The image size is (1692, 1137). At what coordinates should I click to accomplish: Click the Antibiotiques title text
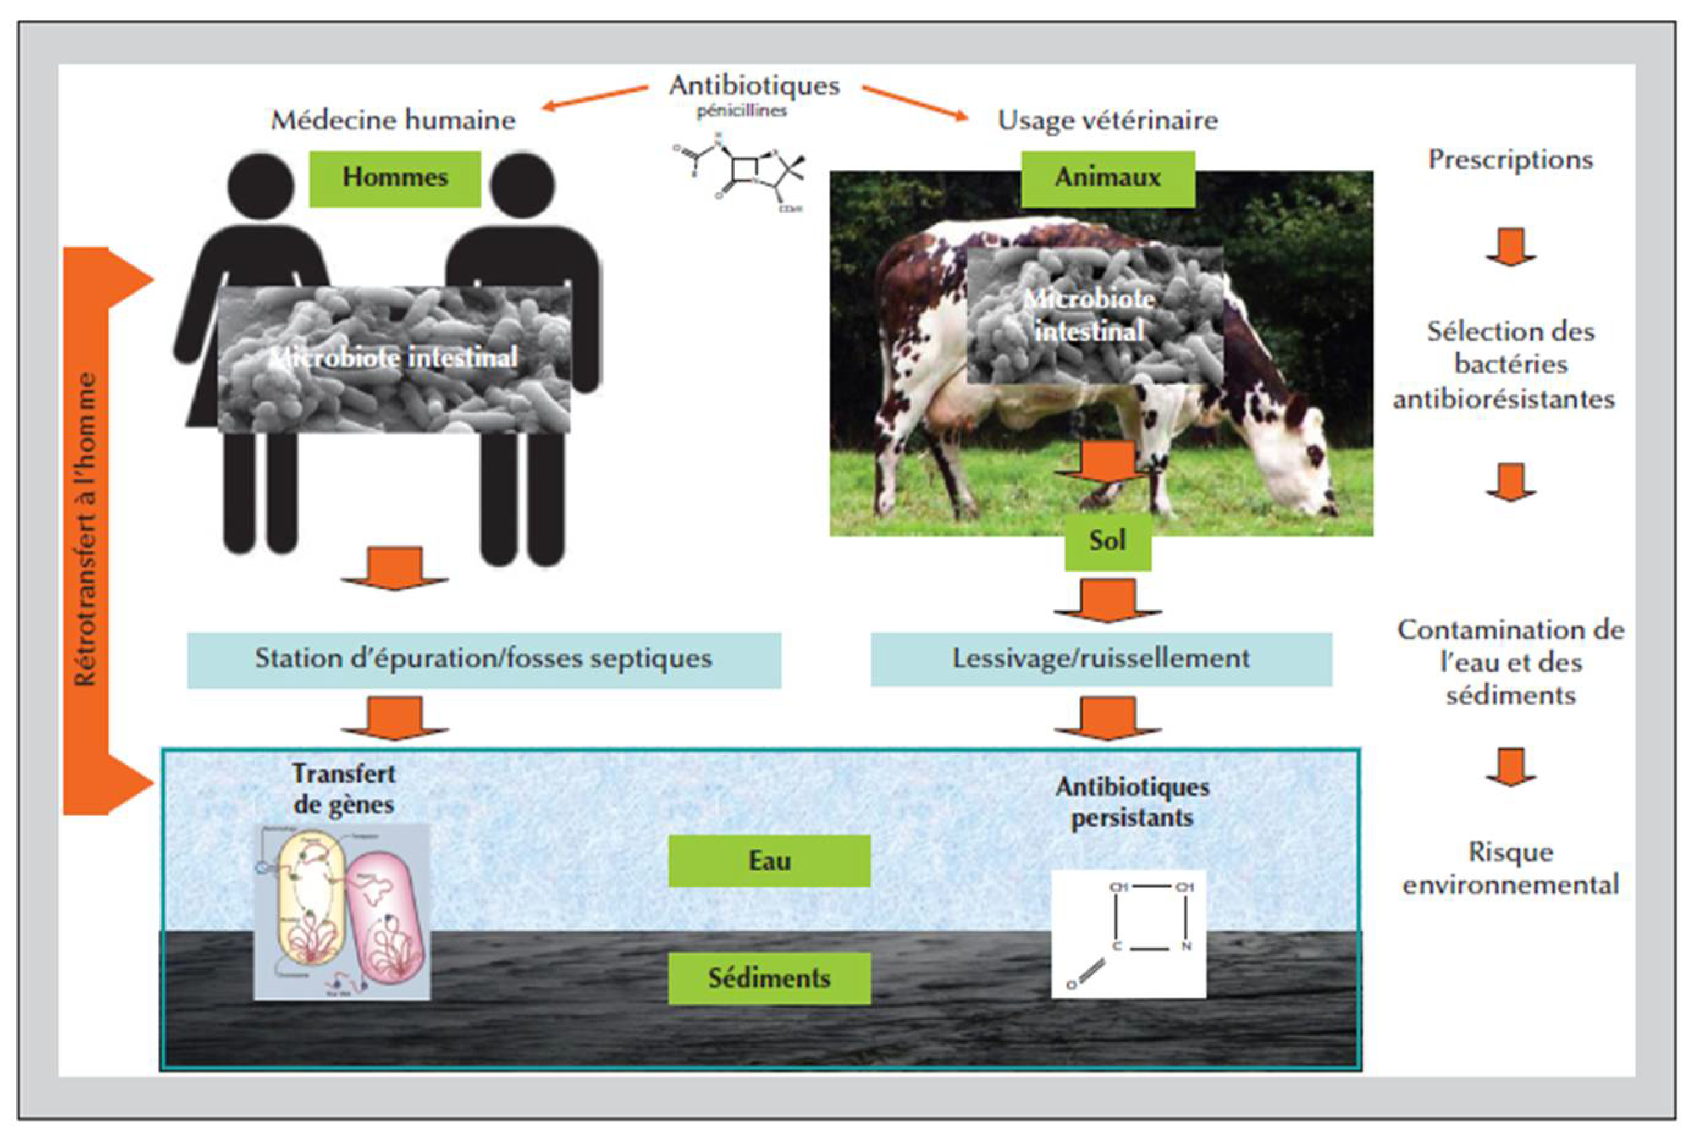click(754, 85)
